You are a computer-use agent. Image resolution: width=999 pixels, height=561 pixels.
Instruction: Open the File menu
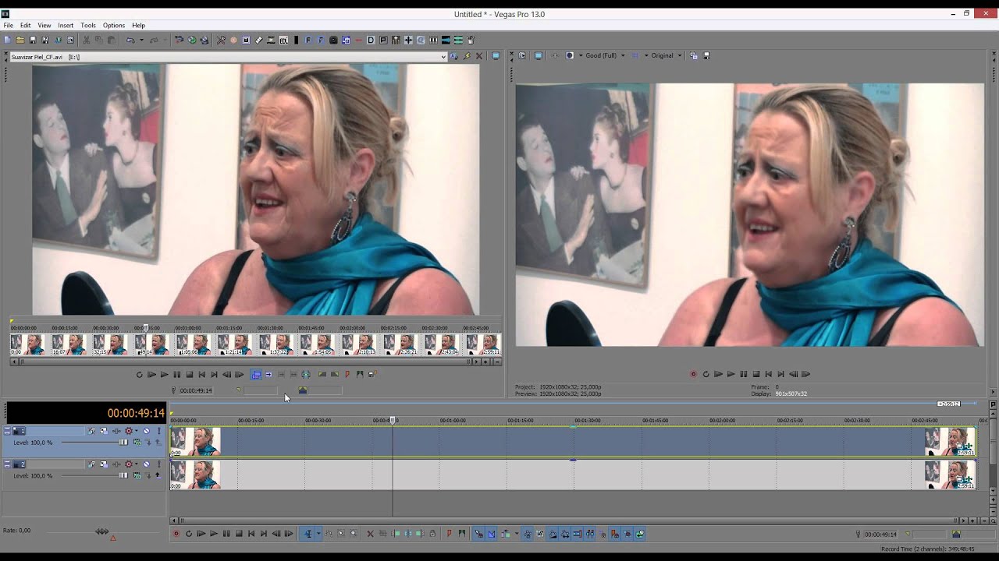point(8,26)
